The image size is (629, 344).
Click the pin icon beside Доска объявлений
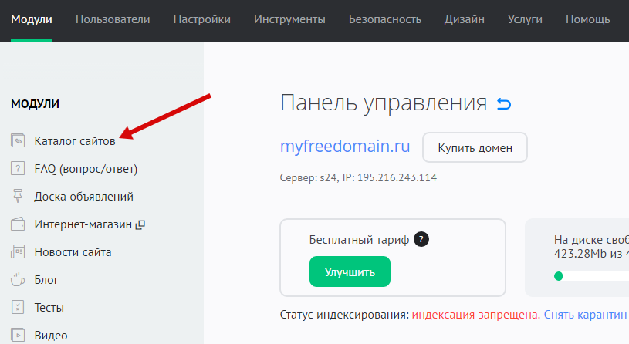18,197
